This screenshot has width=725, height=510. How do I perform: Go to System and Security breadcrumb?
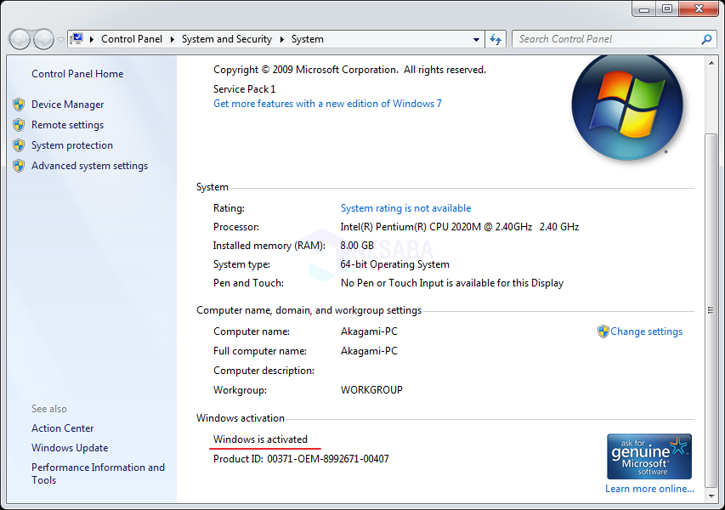click(226, 39)
